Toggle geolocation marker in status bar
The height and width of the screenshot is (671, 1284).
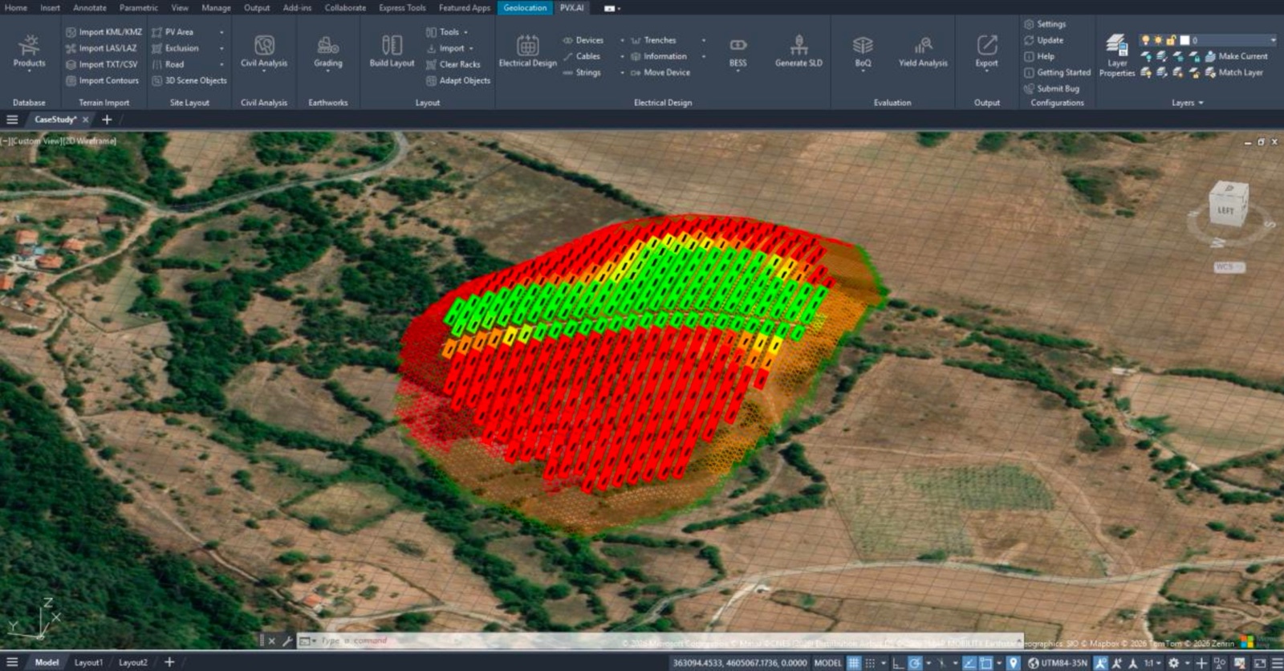tap(1014, 663)
